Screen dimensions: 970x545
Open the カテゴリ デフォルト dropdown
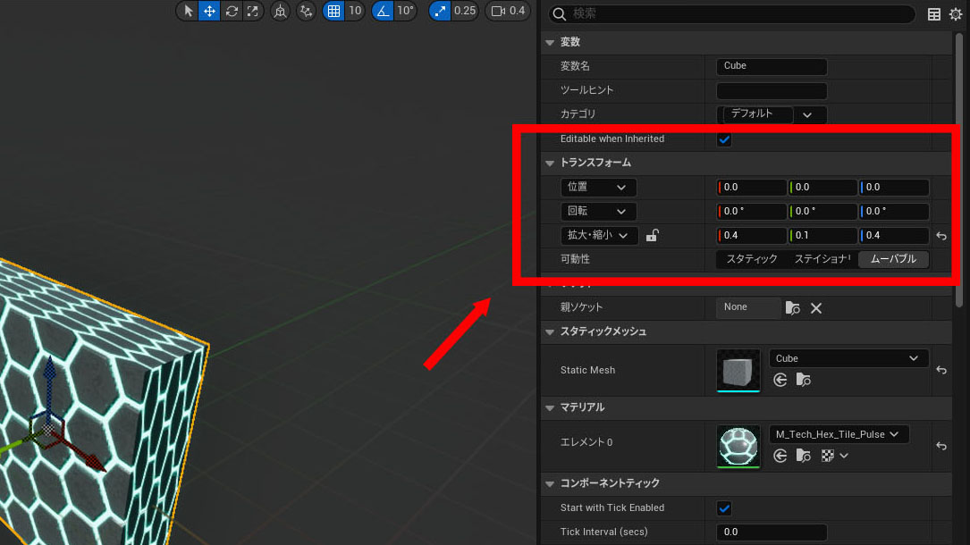[x=807, y=114]
